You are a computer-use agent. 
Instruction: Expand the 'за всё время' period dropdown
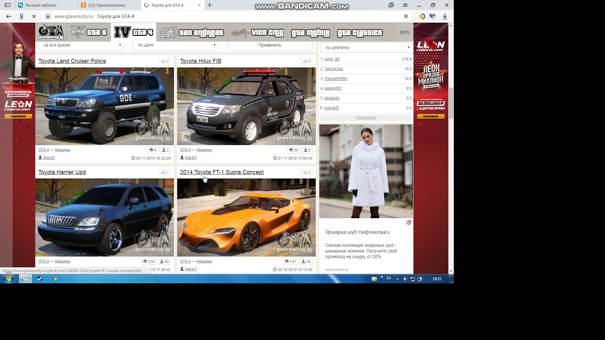point(81,45)
